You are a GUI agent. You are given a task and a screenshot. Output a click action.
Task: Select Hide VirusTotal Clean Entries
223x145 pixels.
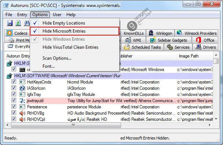(x=74, y=47)
